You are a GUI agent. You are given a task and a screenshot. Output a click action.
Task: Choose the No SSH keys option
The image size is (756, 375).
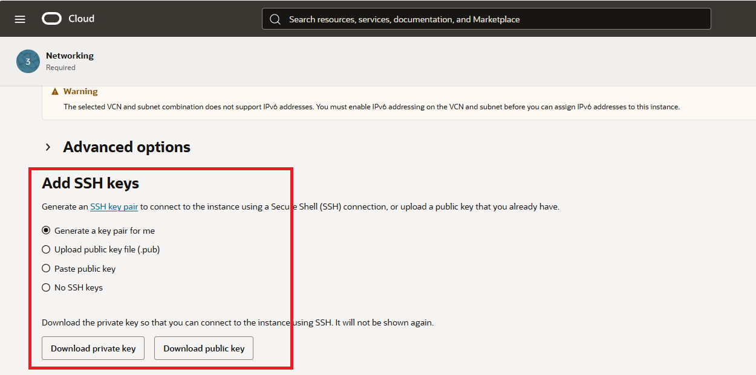(46, 287)
